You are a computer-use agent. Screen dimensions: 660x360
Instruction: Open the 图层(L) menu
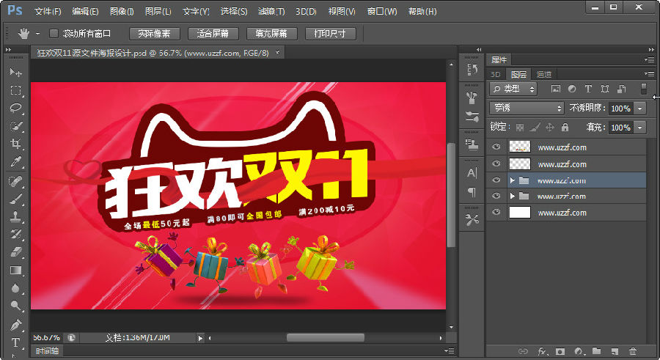coord(158,12)
